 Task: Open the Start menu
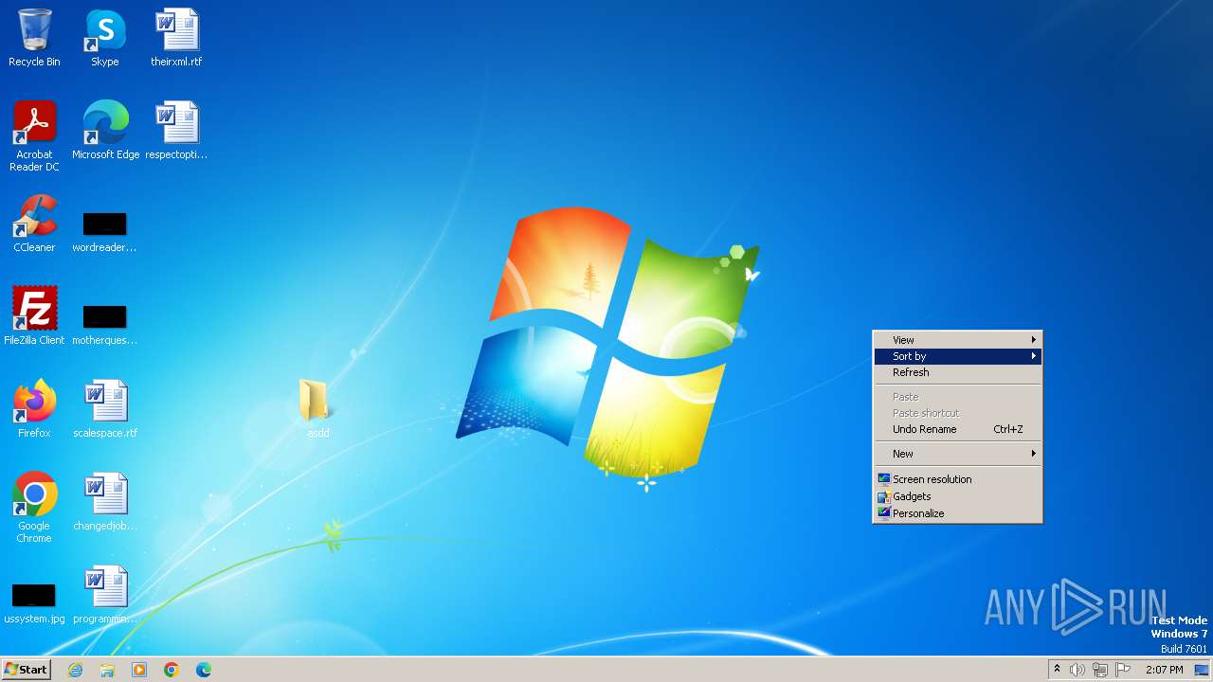pyautogui.click(x=26, y=670)
